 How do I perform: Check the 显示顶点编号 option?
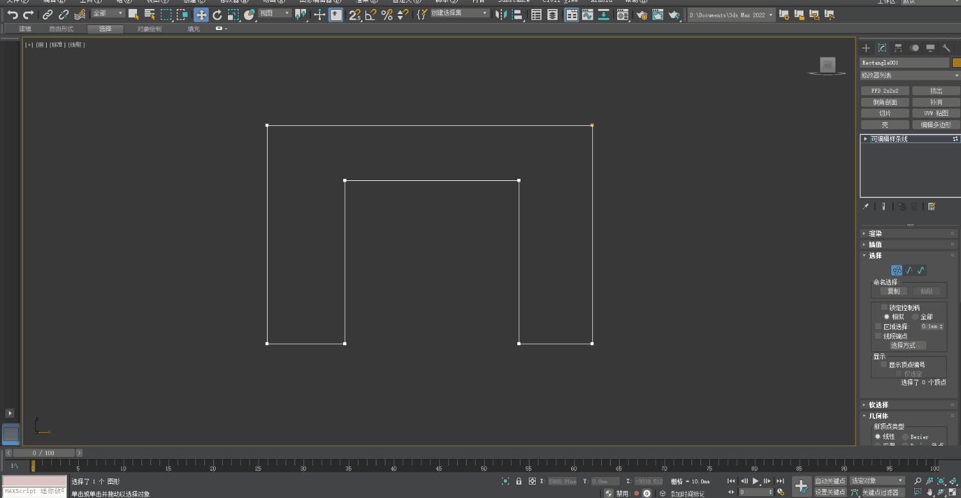[x=884, y=364]
